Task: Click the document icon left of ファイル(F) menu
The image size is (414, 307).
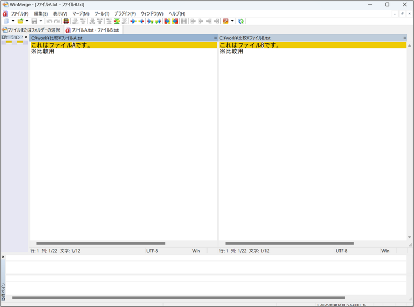Action: pyautogui.click(x=5, y=14)
